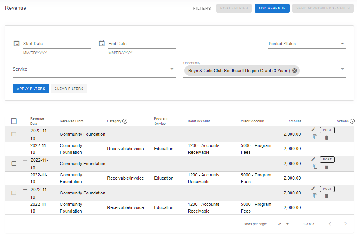Focus the Start Date input field
The width and height of the screenshot is (357, 238).
[57, 44]
